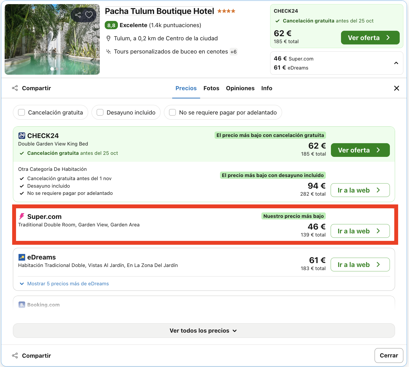
Task: Open Ir a la web for Super.com
Action: (360, 231)
